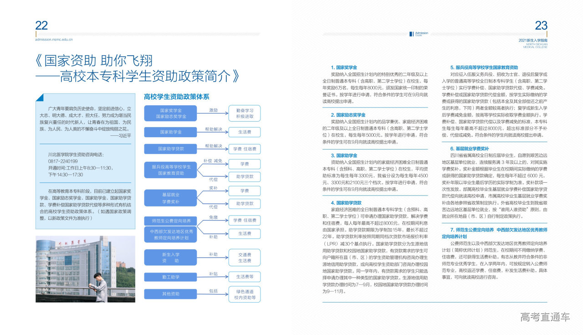The image size is (583, 335).
Task: Click the Admission Guide logo icon
Action: click(x=411, y=34)
